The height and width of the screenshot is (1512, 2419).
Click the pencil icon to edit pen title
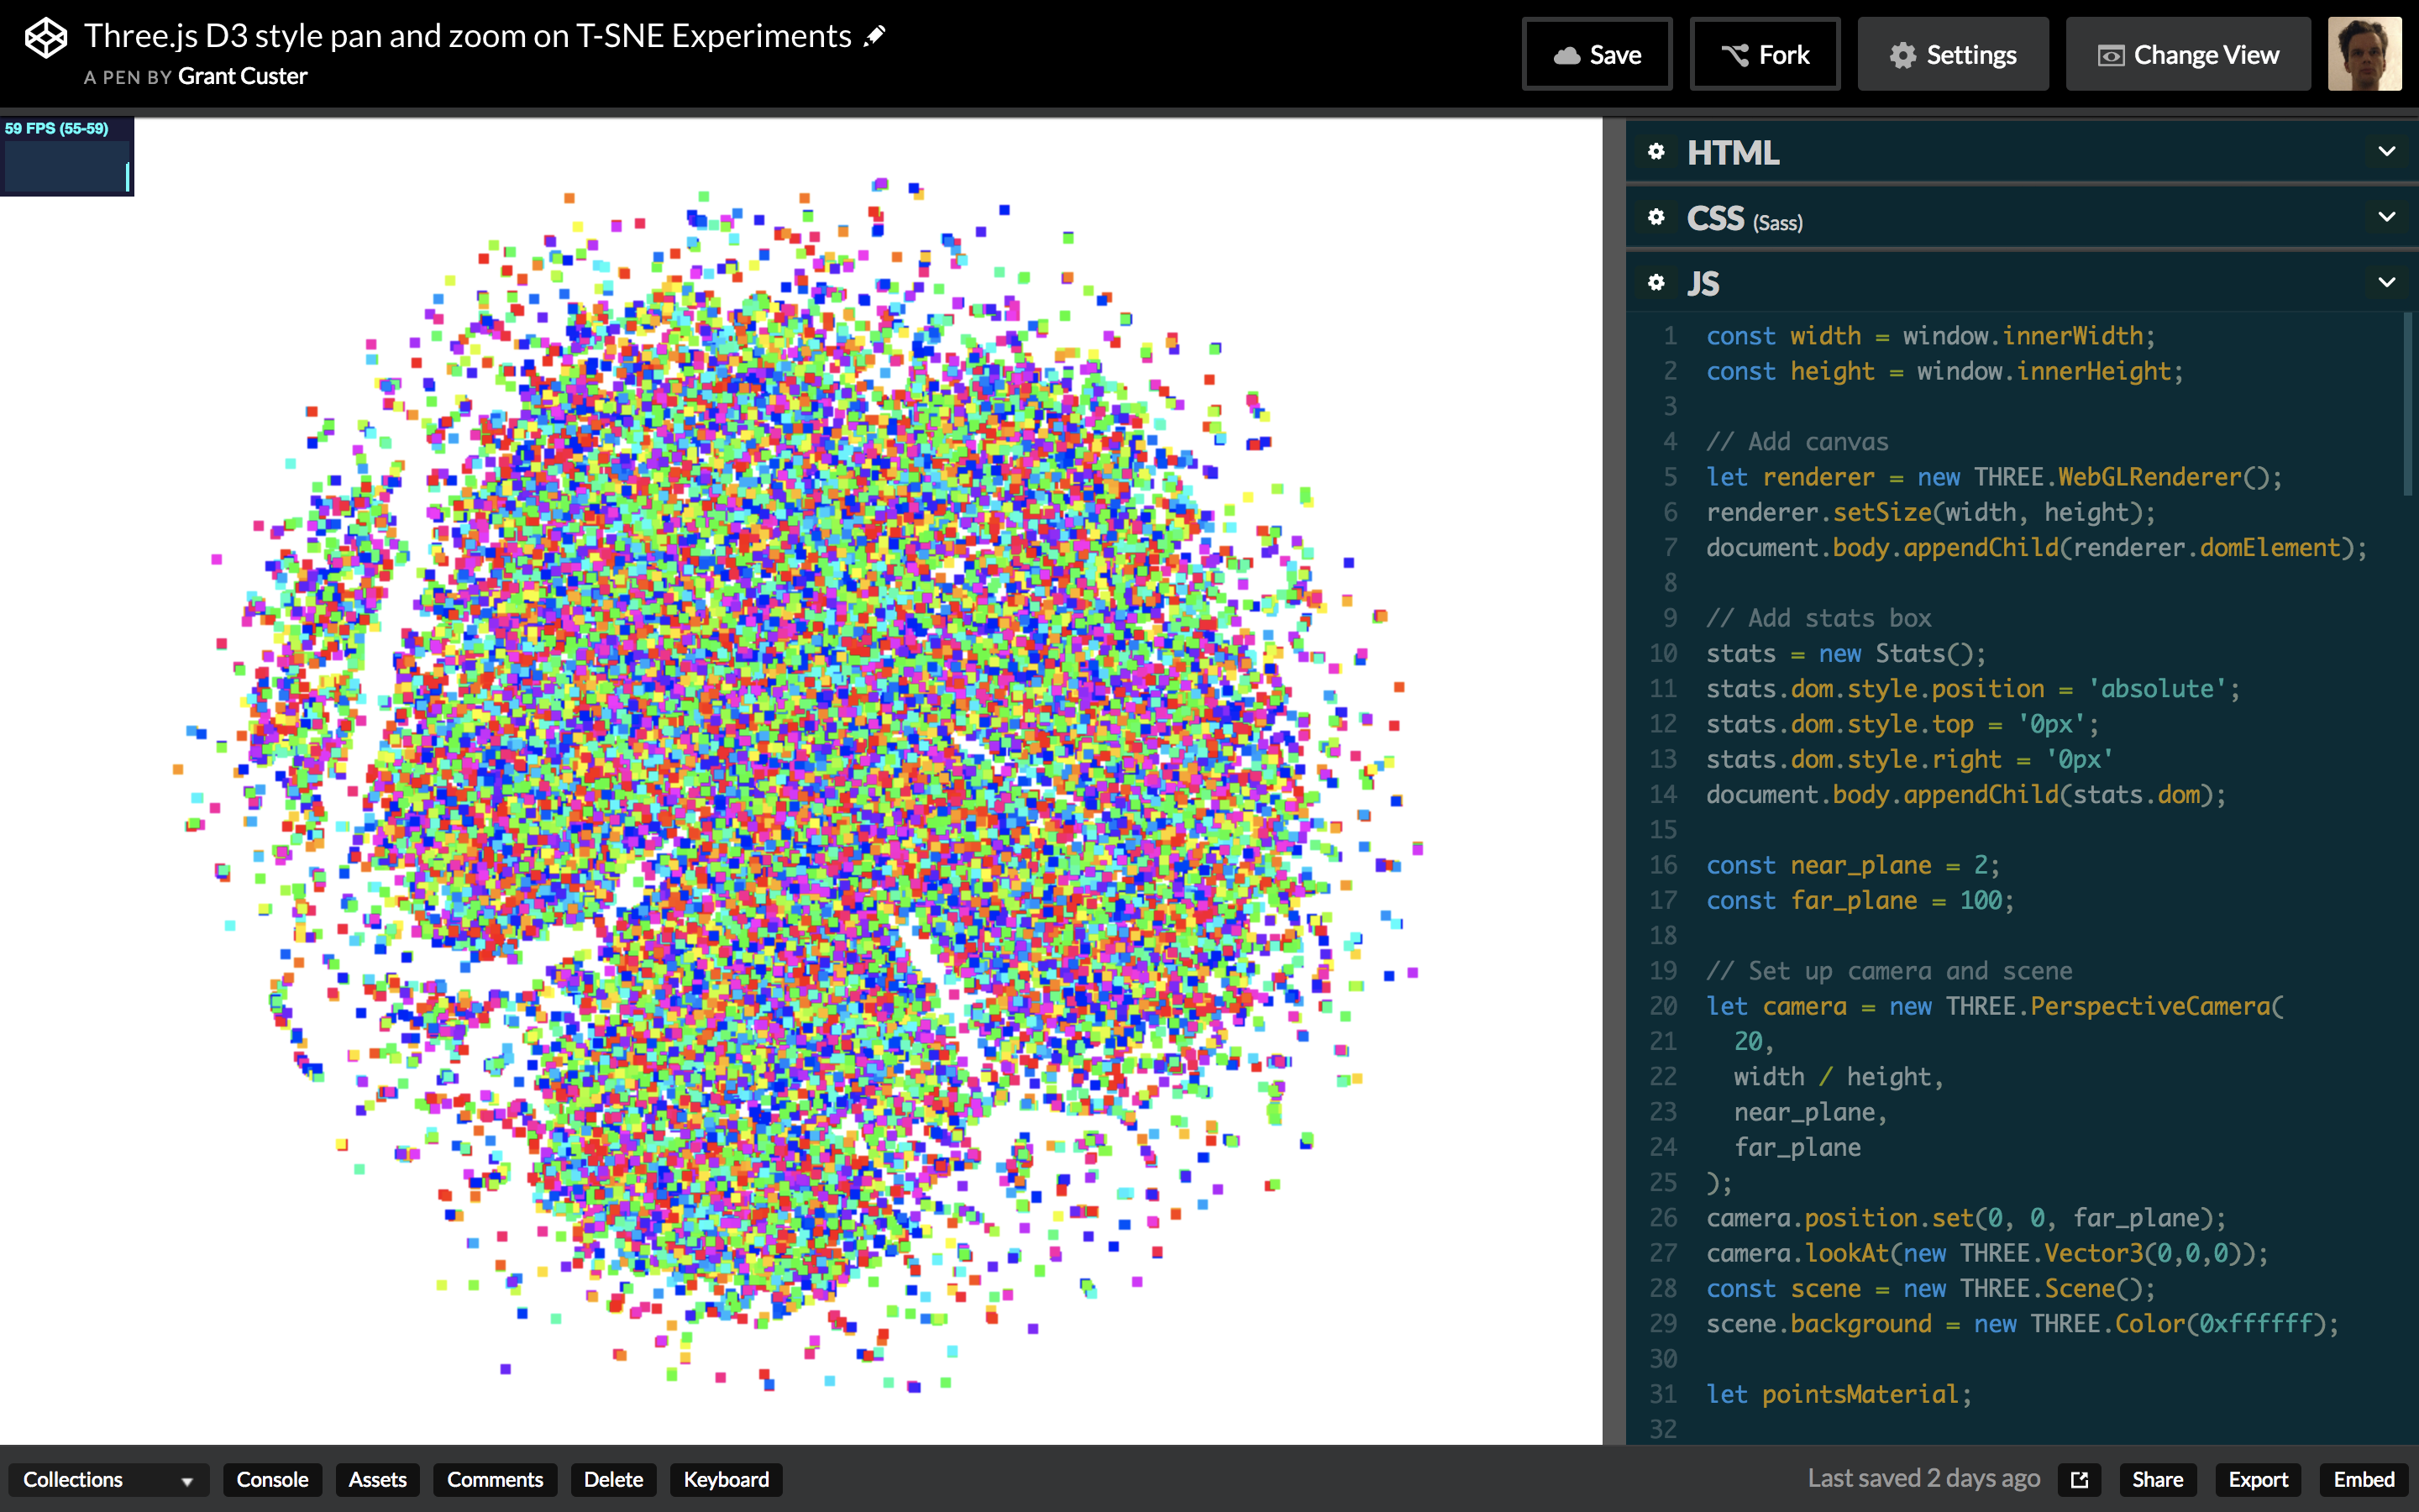click(x=874, y=36)
